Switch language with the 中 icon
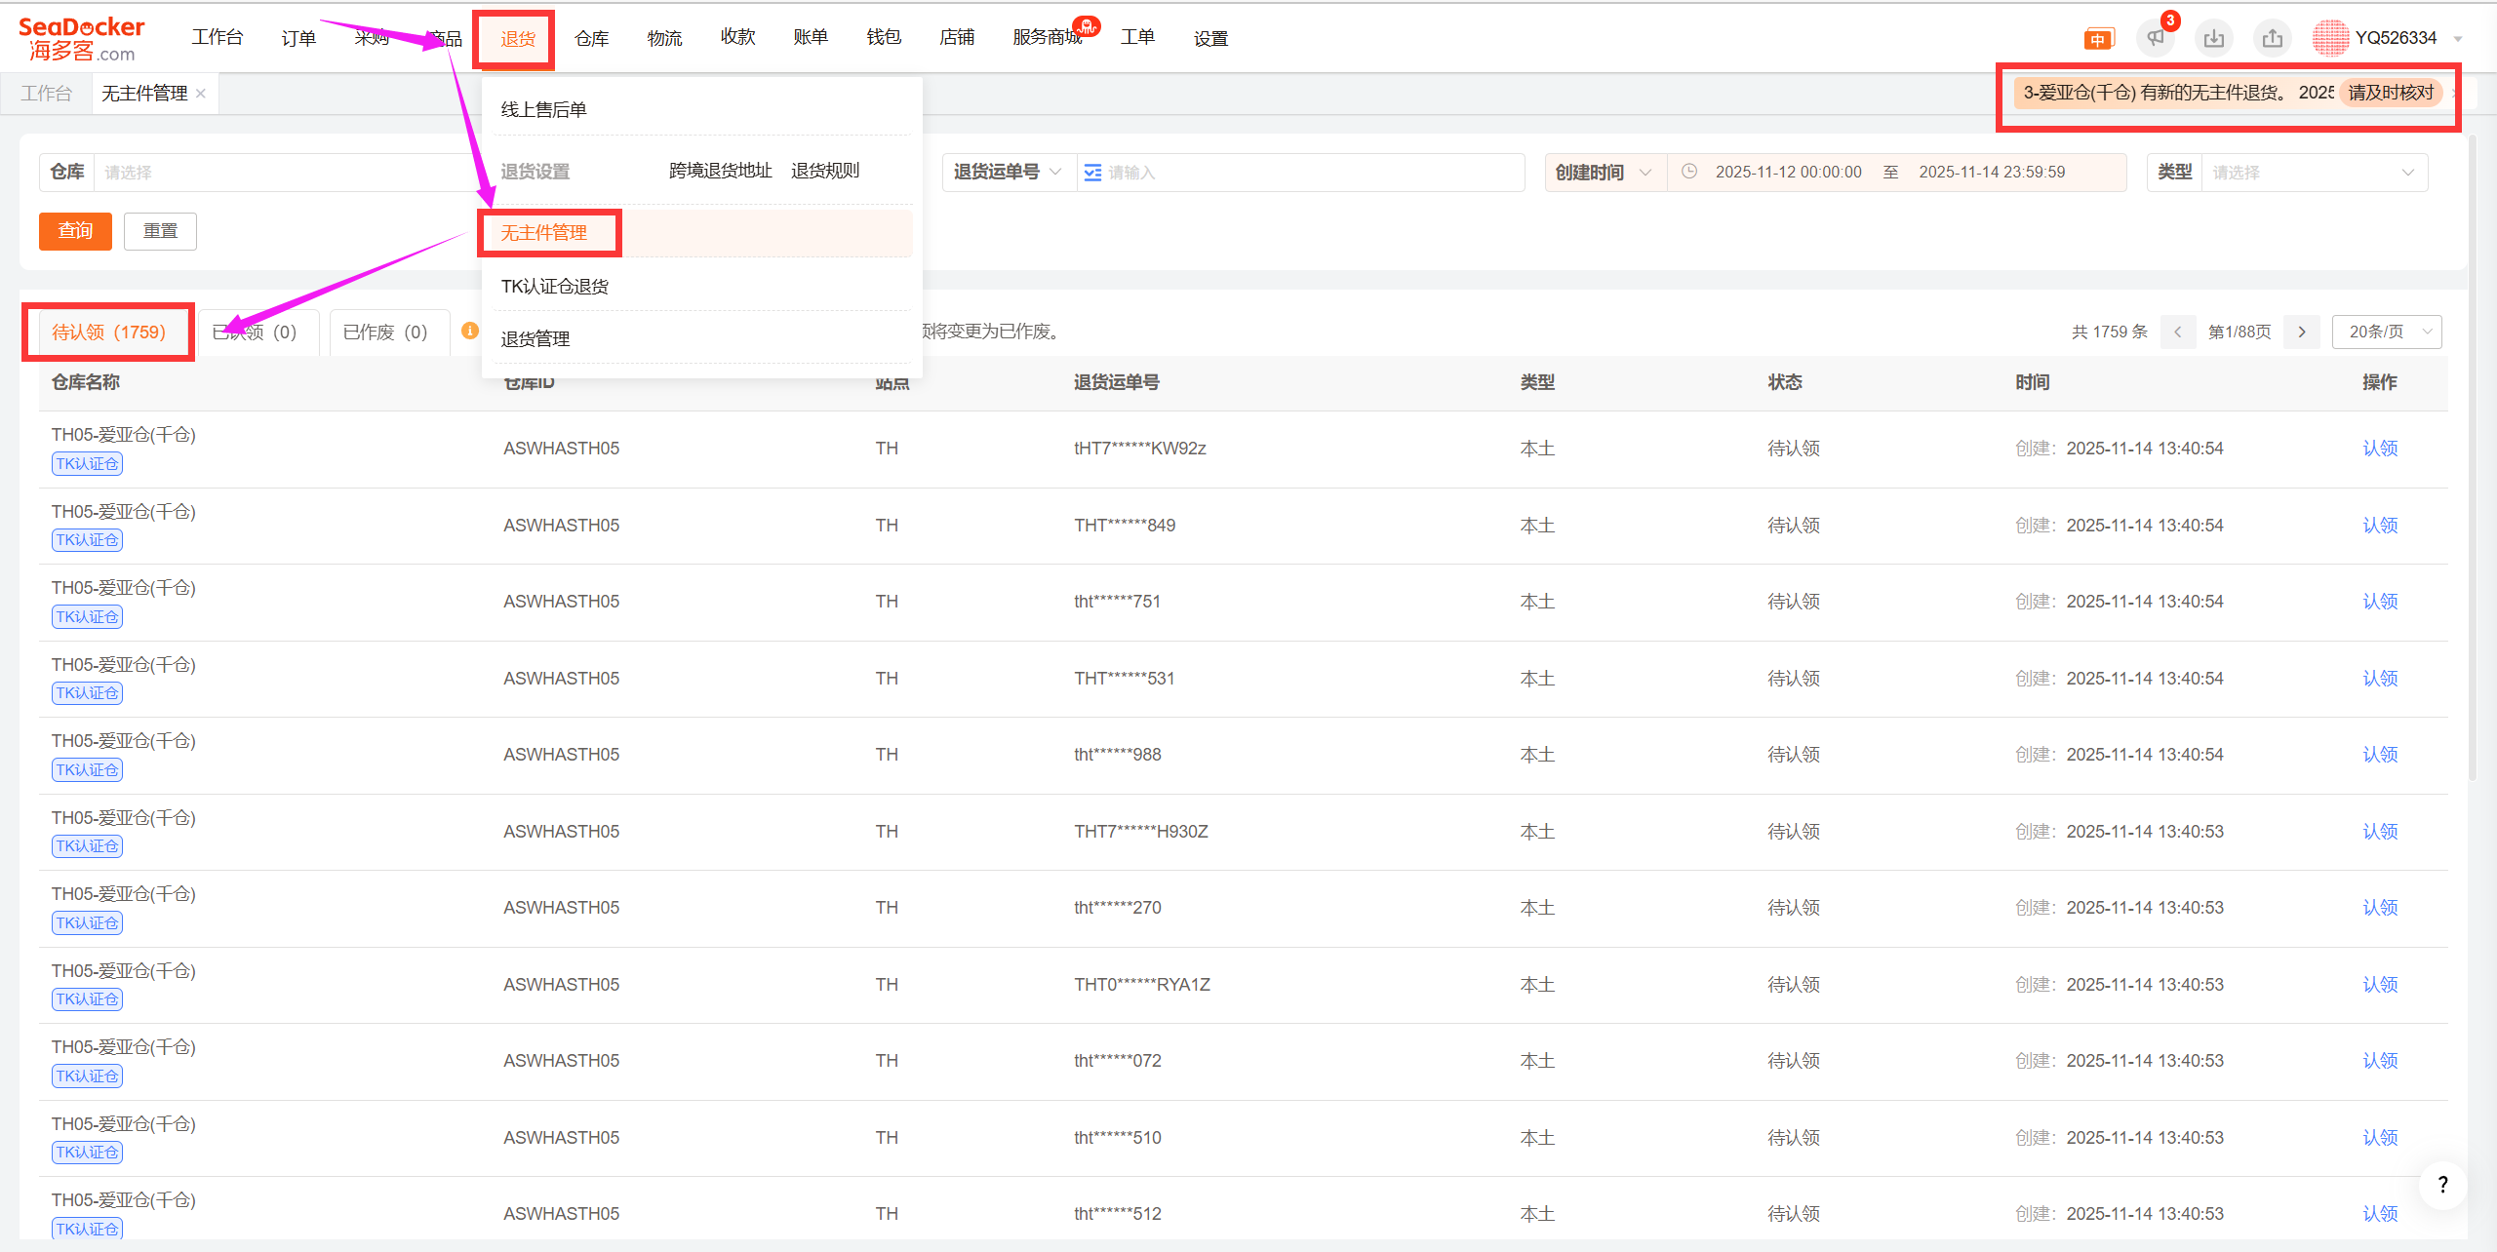 pos(2098,39)
